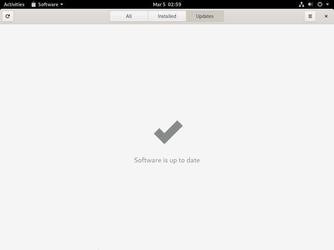The width and height of the screenshot is (334, 250).
Task: Open the Software application menu label
Action: coord(48,4)
